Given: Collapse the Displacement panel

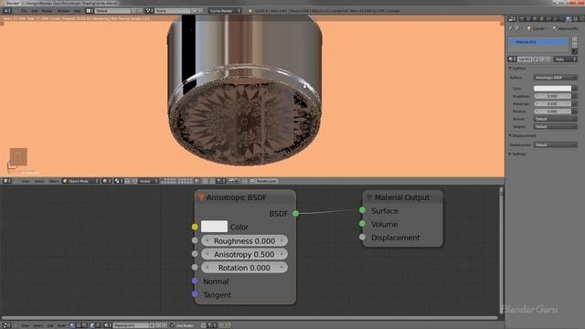Looking at the screenshot, I should click(510, 135).
